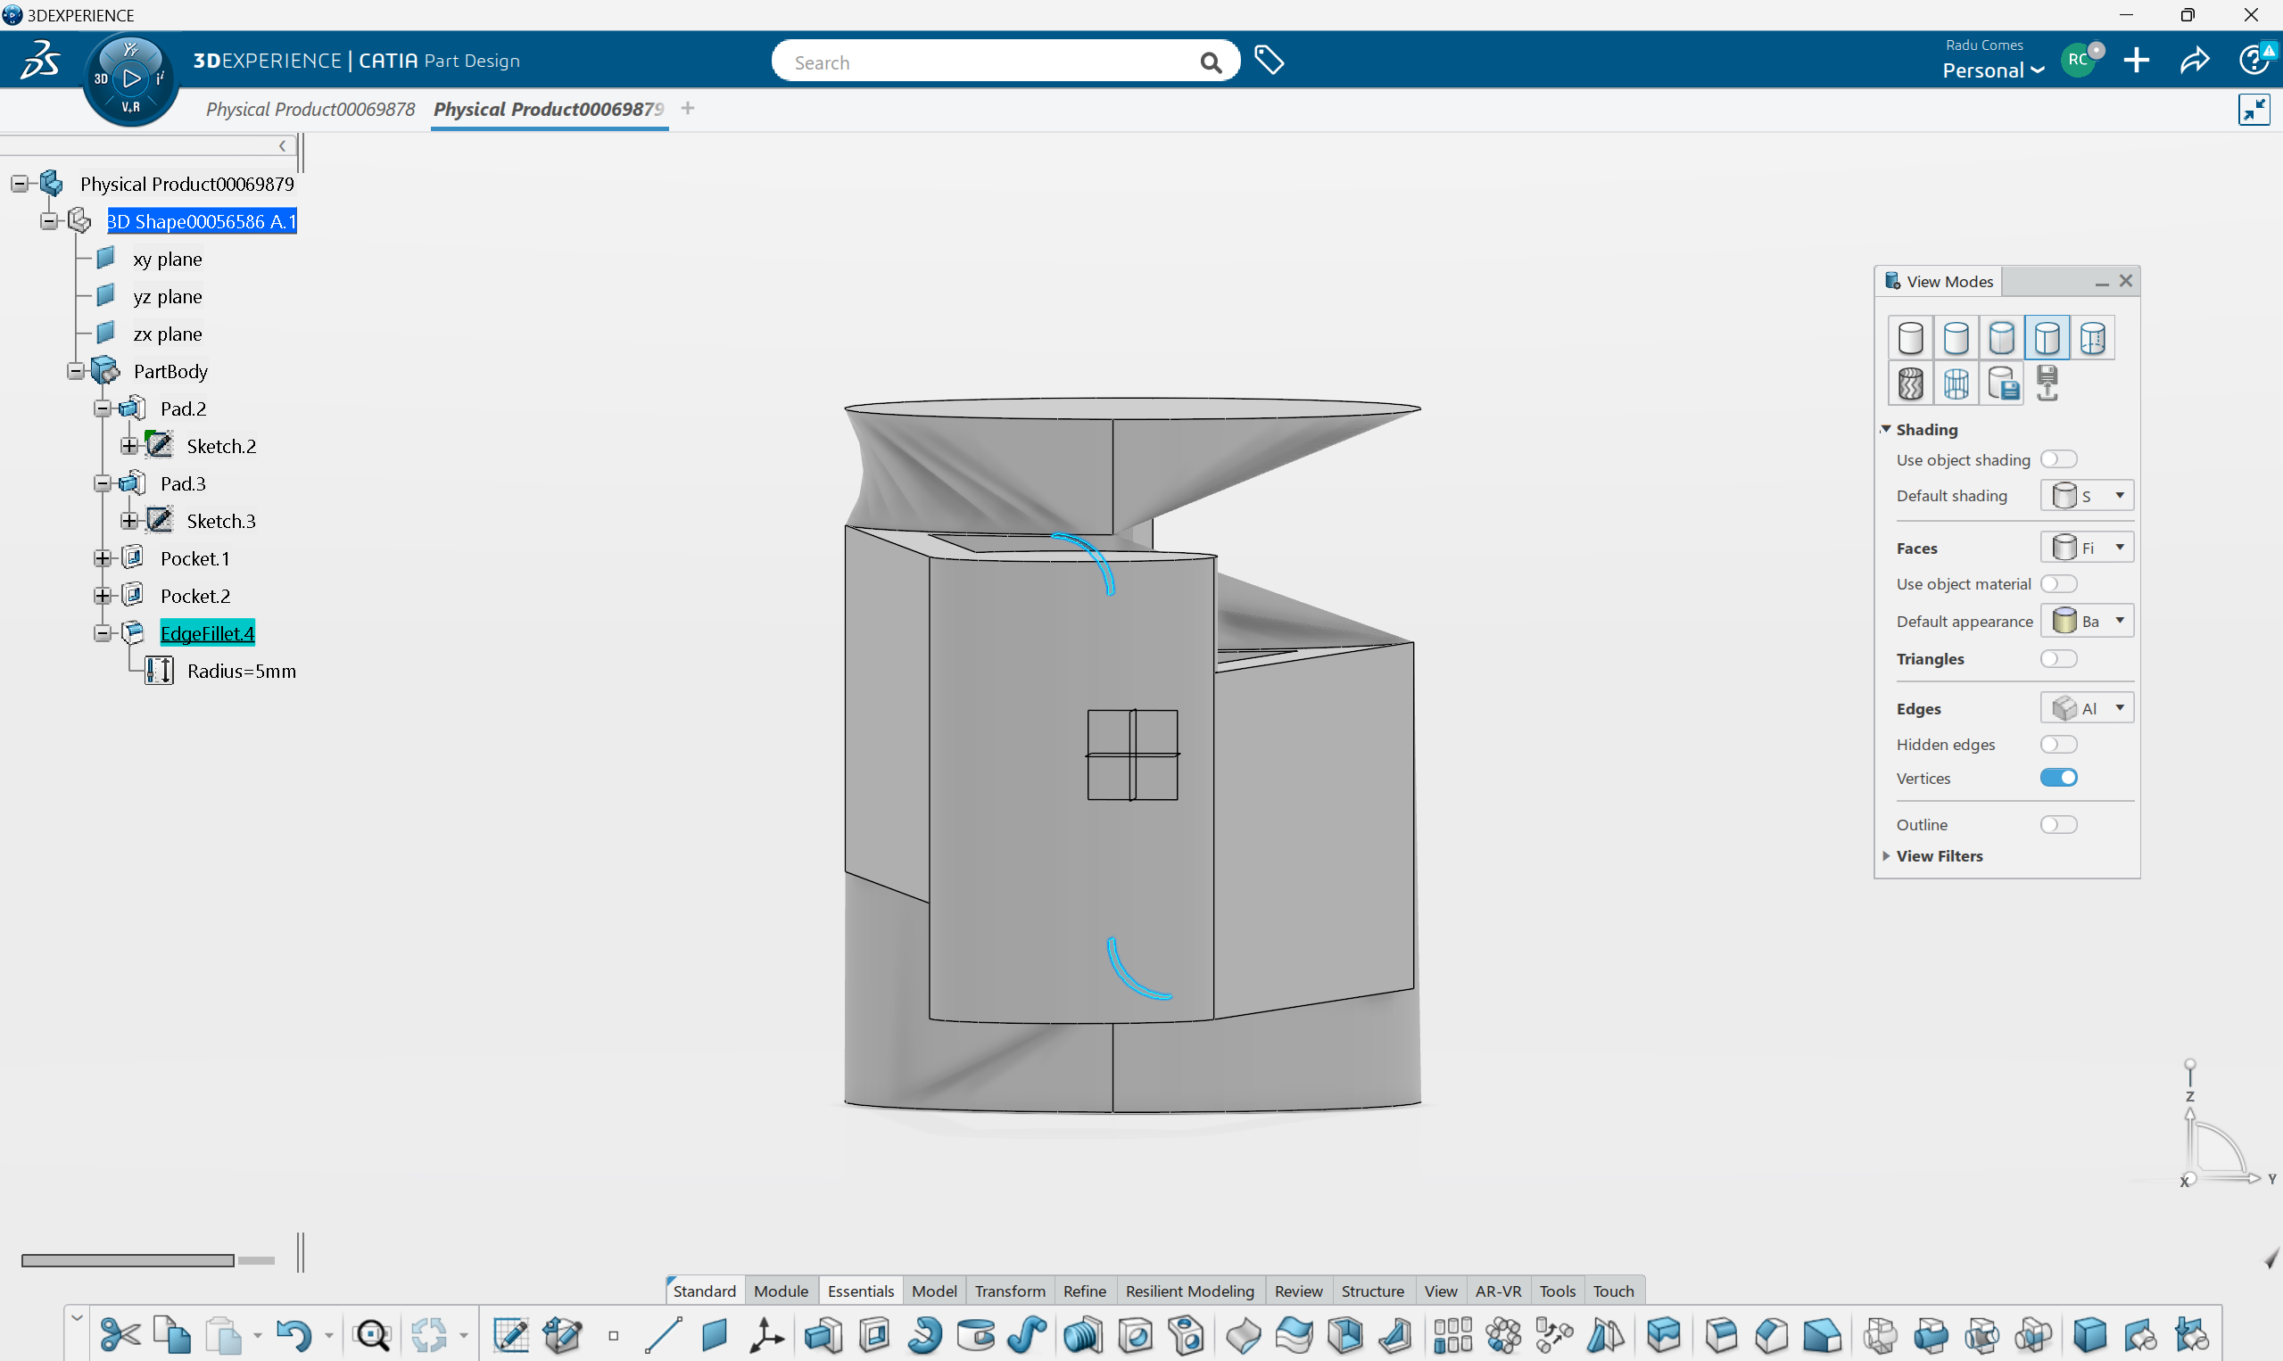Activate the Axis System tool
2283x1361 pixels.
click(x=765, y=1334)
